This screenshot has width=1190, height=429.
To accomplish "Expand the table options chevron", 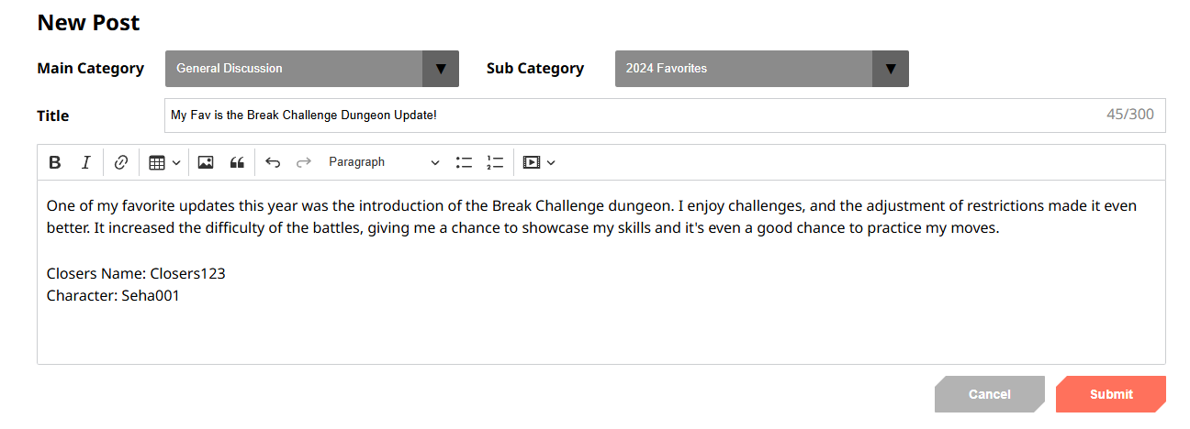I will [x=176, y=163].
